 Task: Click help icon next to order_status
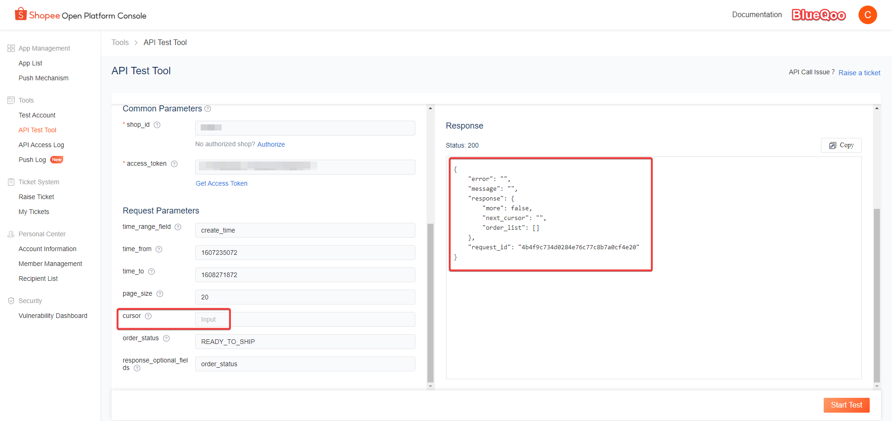click(x=166, y=338)
